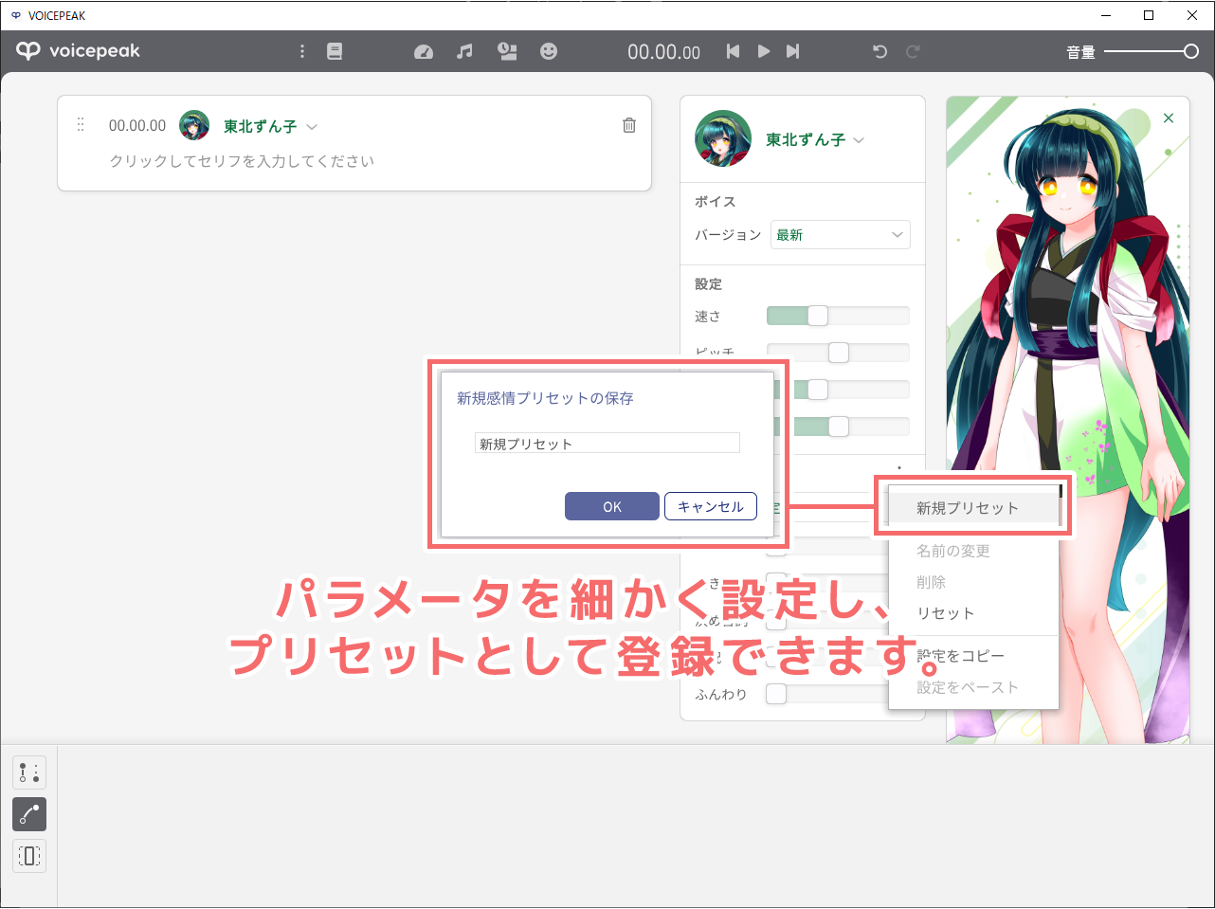Select the curve line editing tool
The image size is (1215, 909).
click(x=29, y=814)
